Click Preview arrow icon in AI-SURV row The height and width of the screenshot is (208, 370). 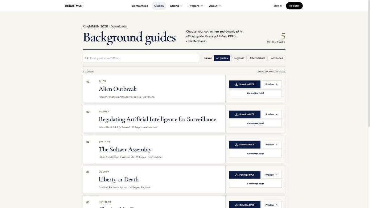277,114
